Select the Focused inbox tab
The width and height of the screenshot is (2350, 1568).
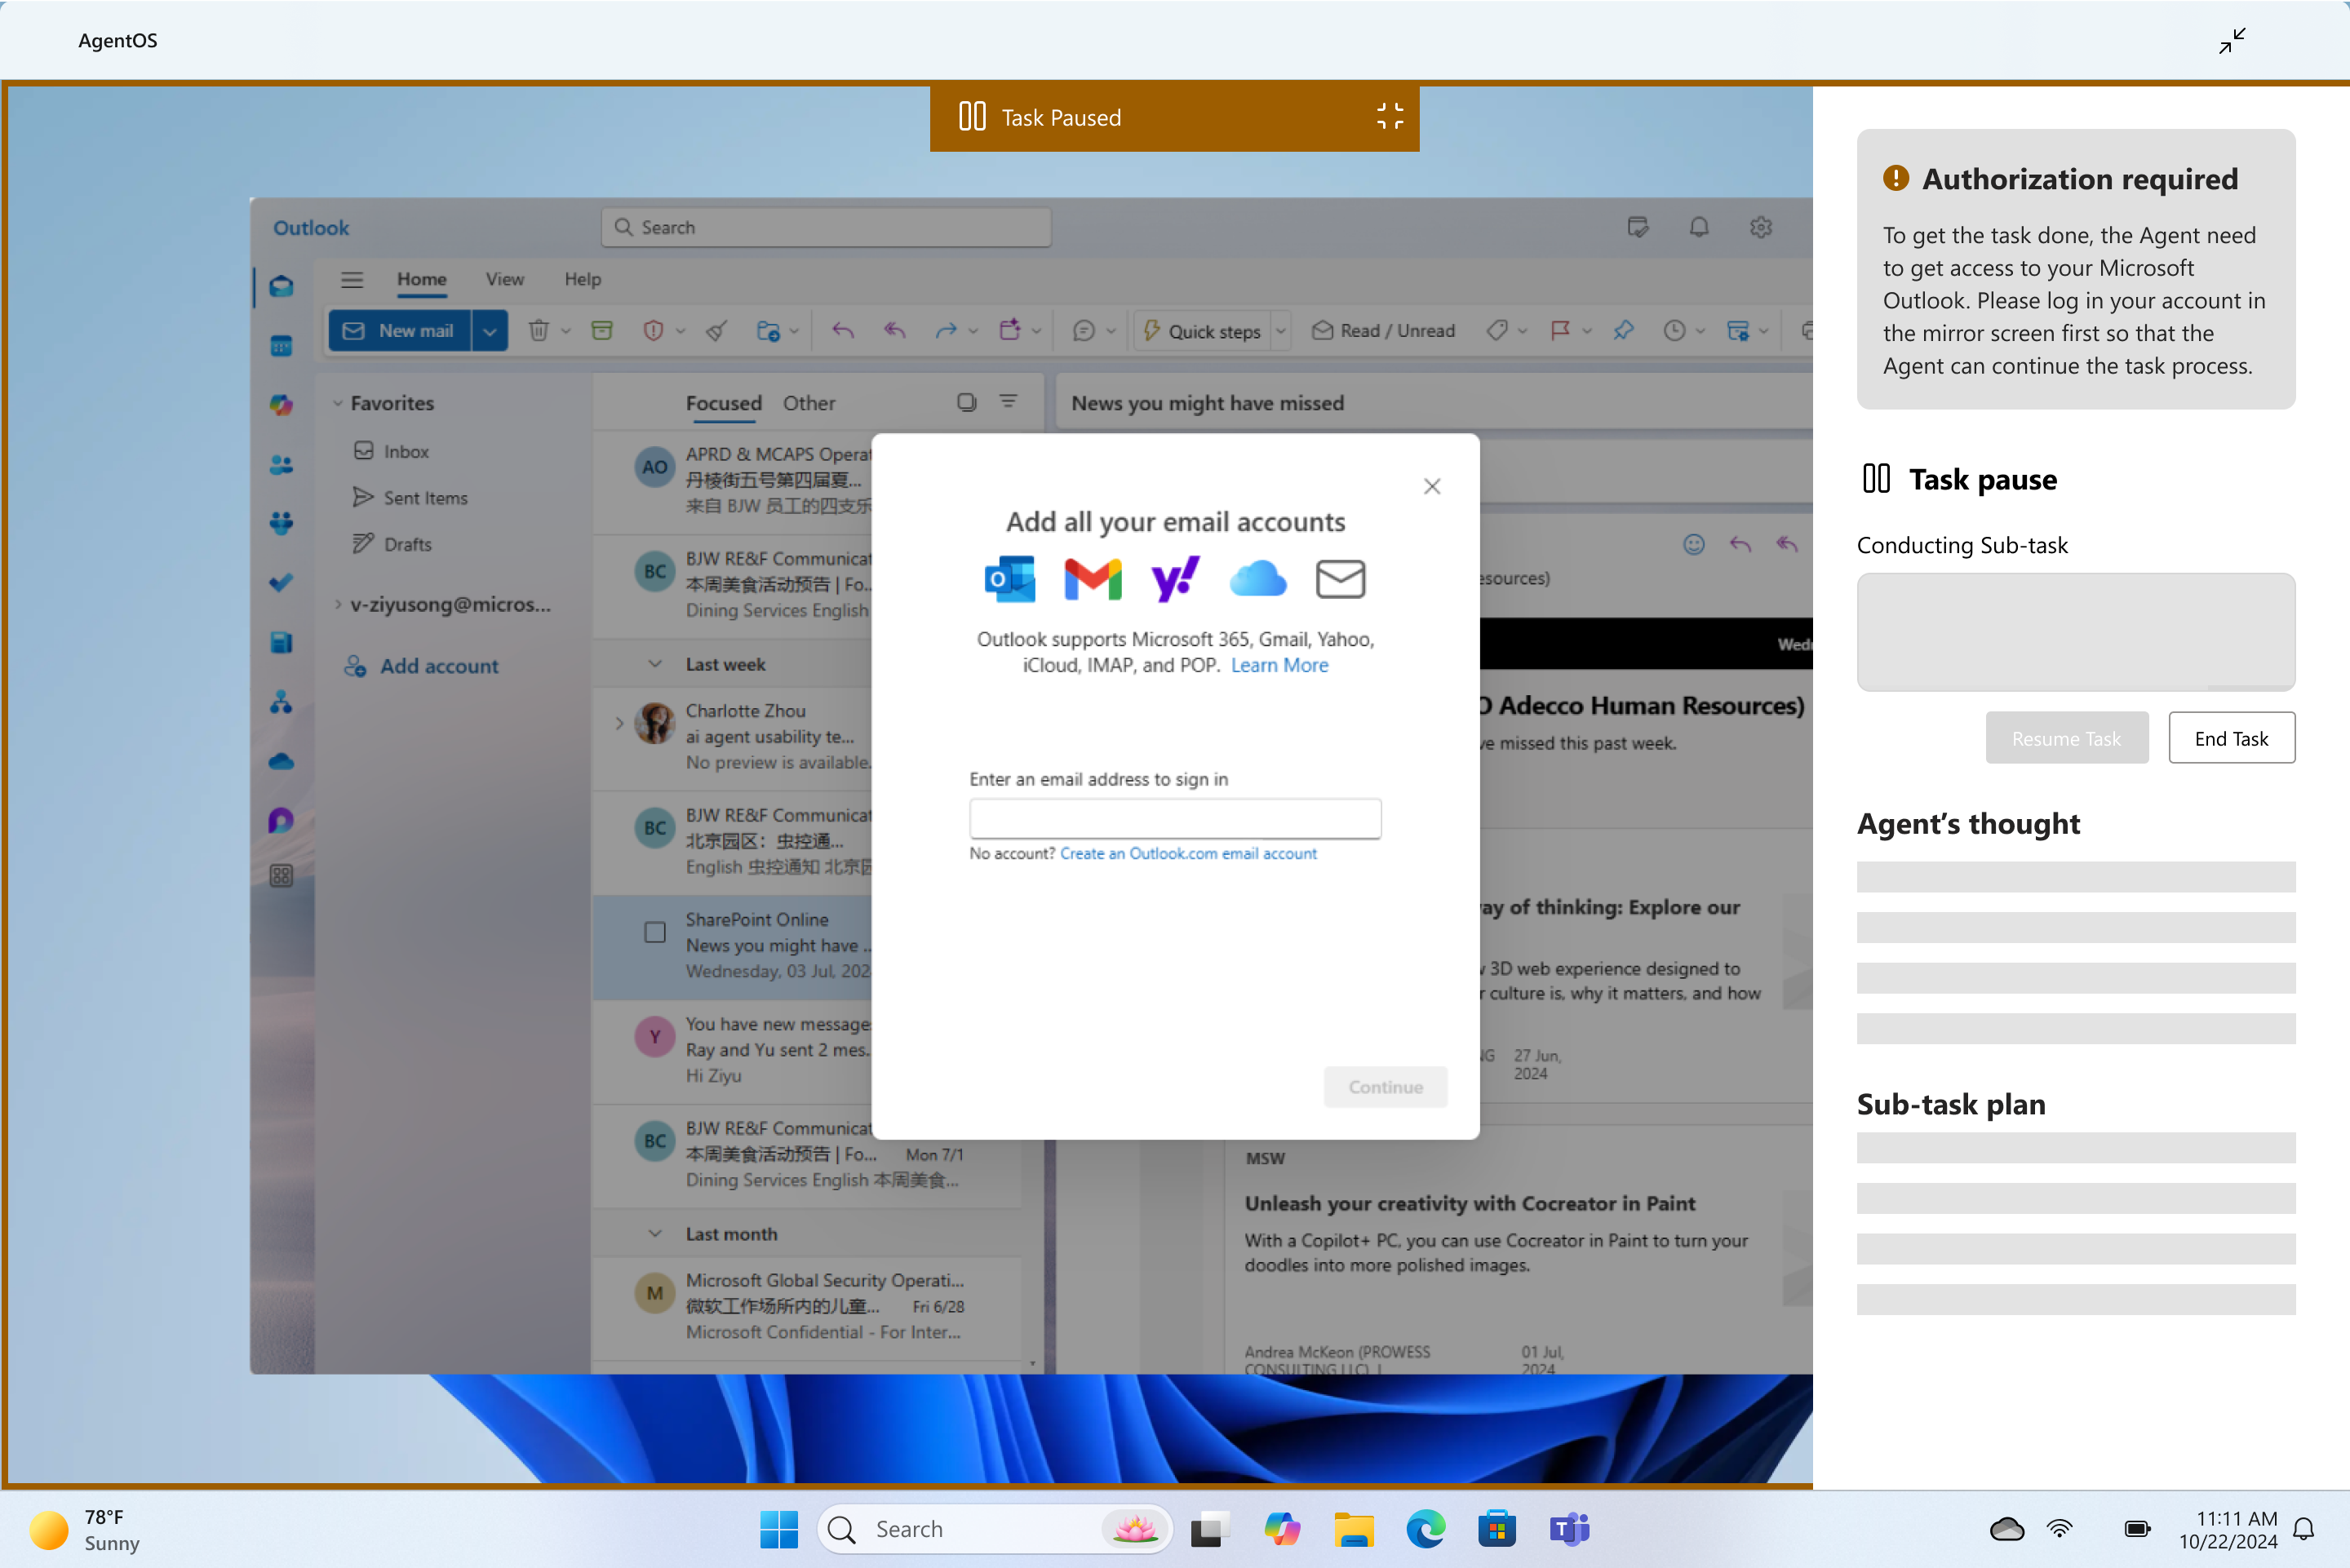[723, 403]
